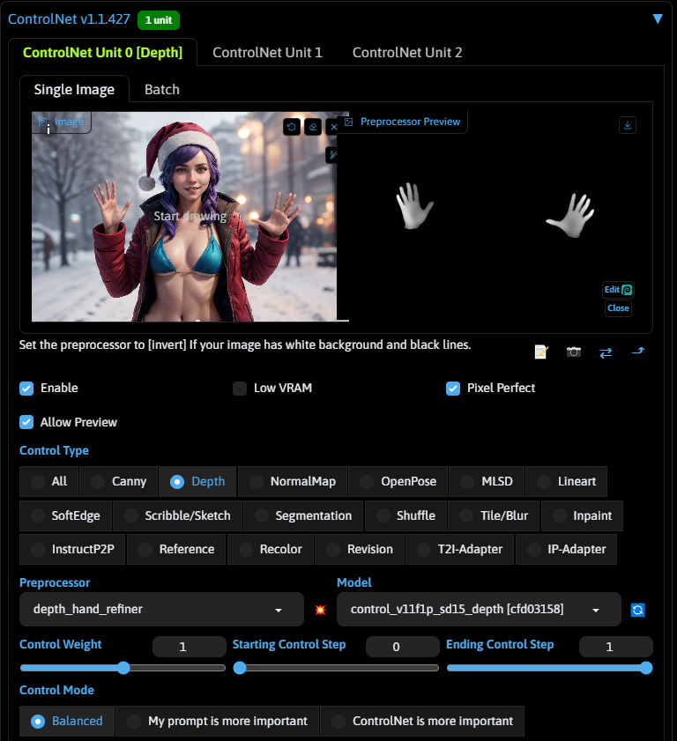Viewport: 677px width, 741px height.
Task: Switch to ControlNet Unit 1 tab
Action: point(268,53)
